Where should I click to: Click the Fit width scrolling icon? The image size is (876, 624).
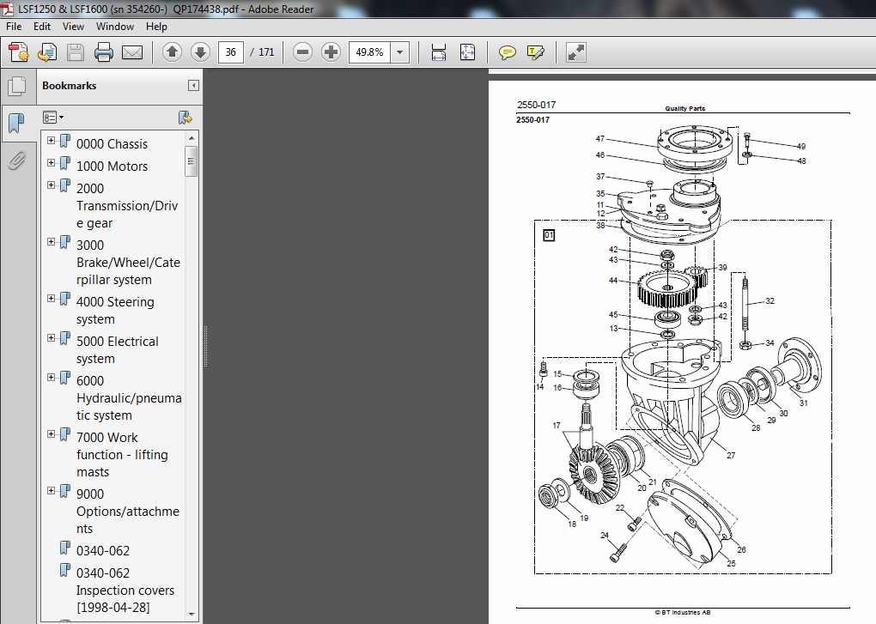click(439, 52)
